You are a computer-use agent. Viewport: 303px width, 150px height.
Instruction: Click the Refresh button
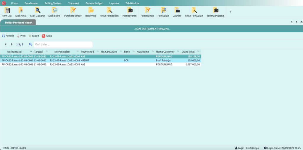8,36
